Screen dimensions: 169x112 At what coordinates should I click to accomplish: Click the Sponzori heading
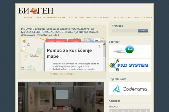click(x=114, y=42)
